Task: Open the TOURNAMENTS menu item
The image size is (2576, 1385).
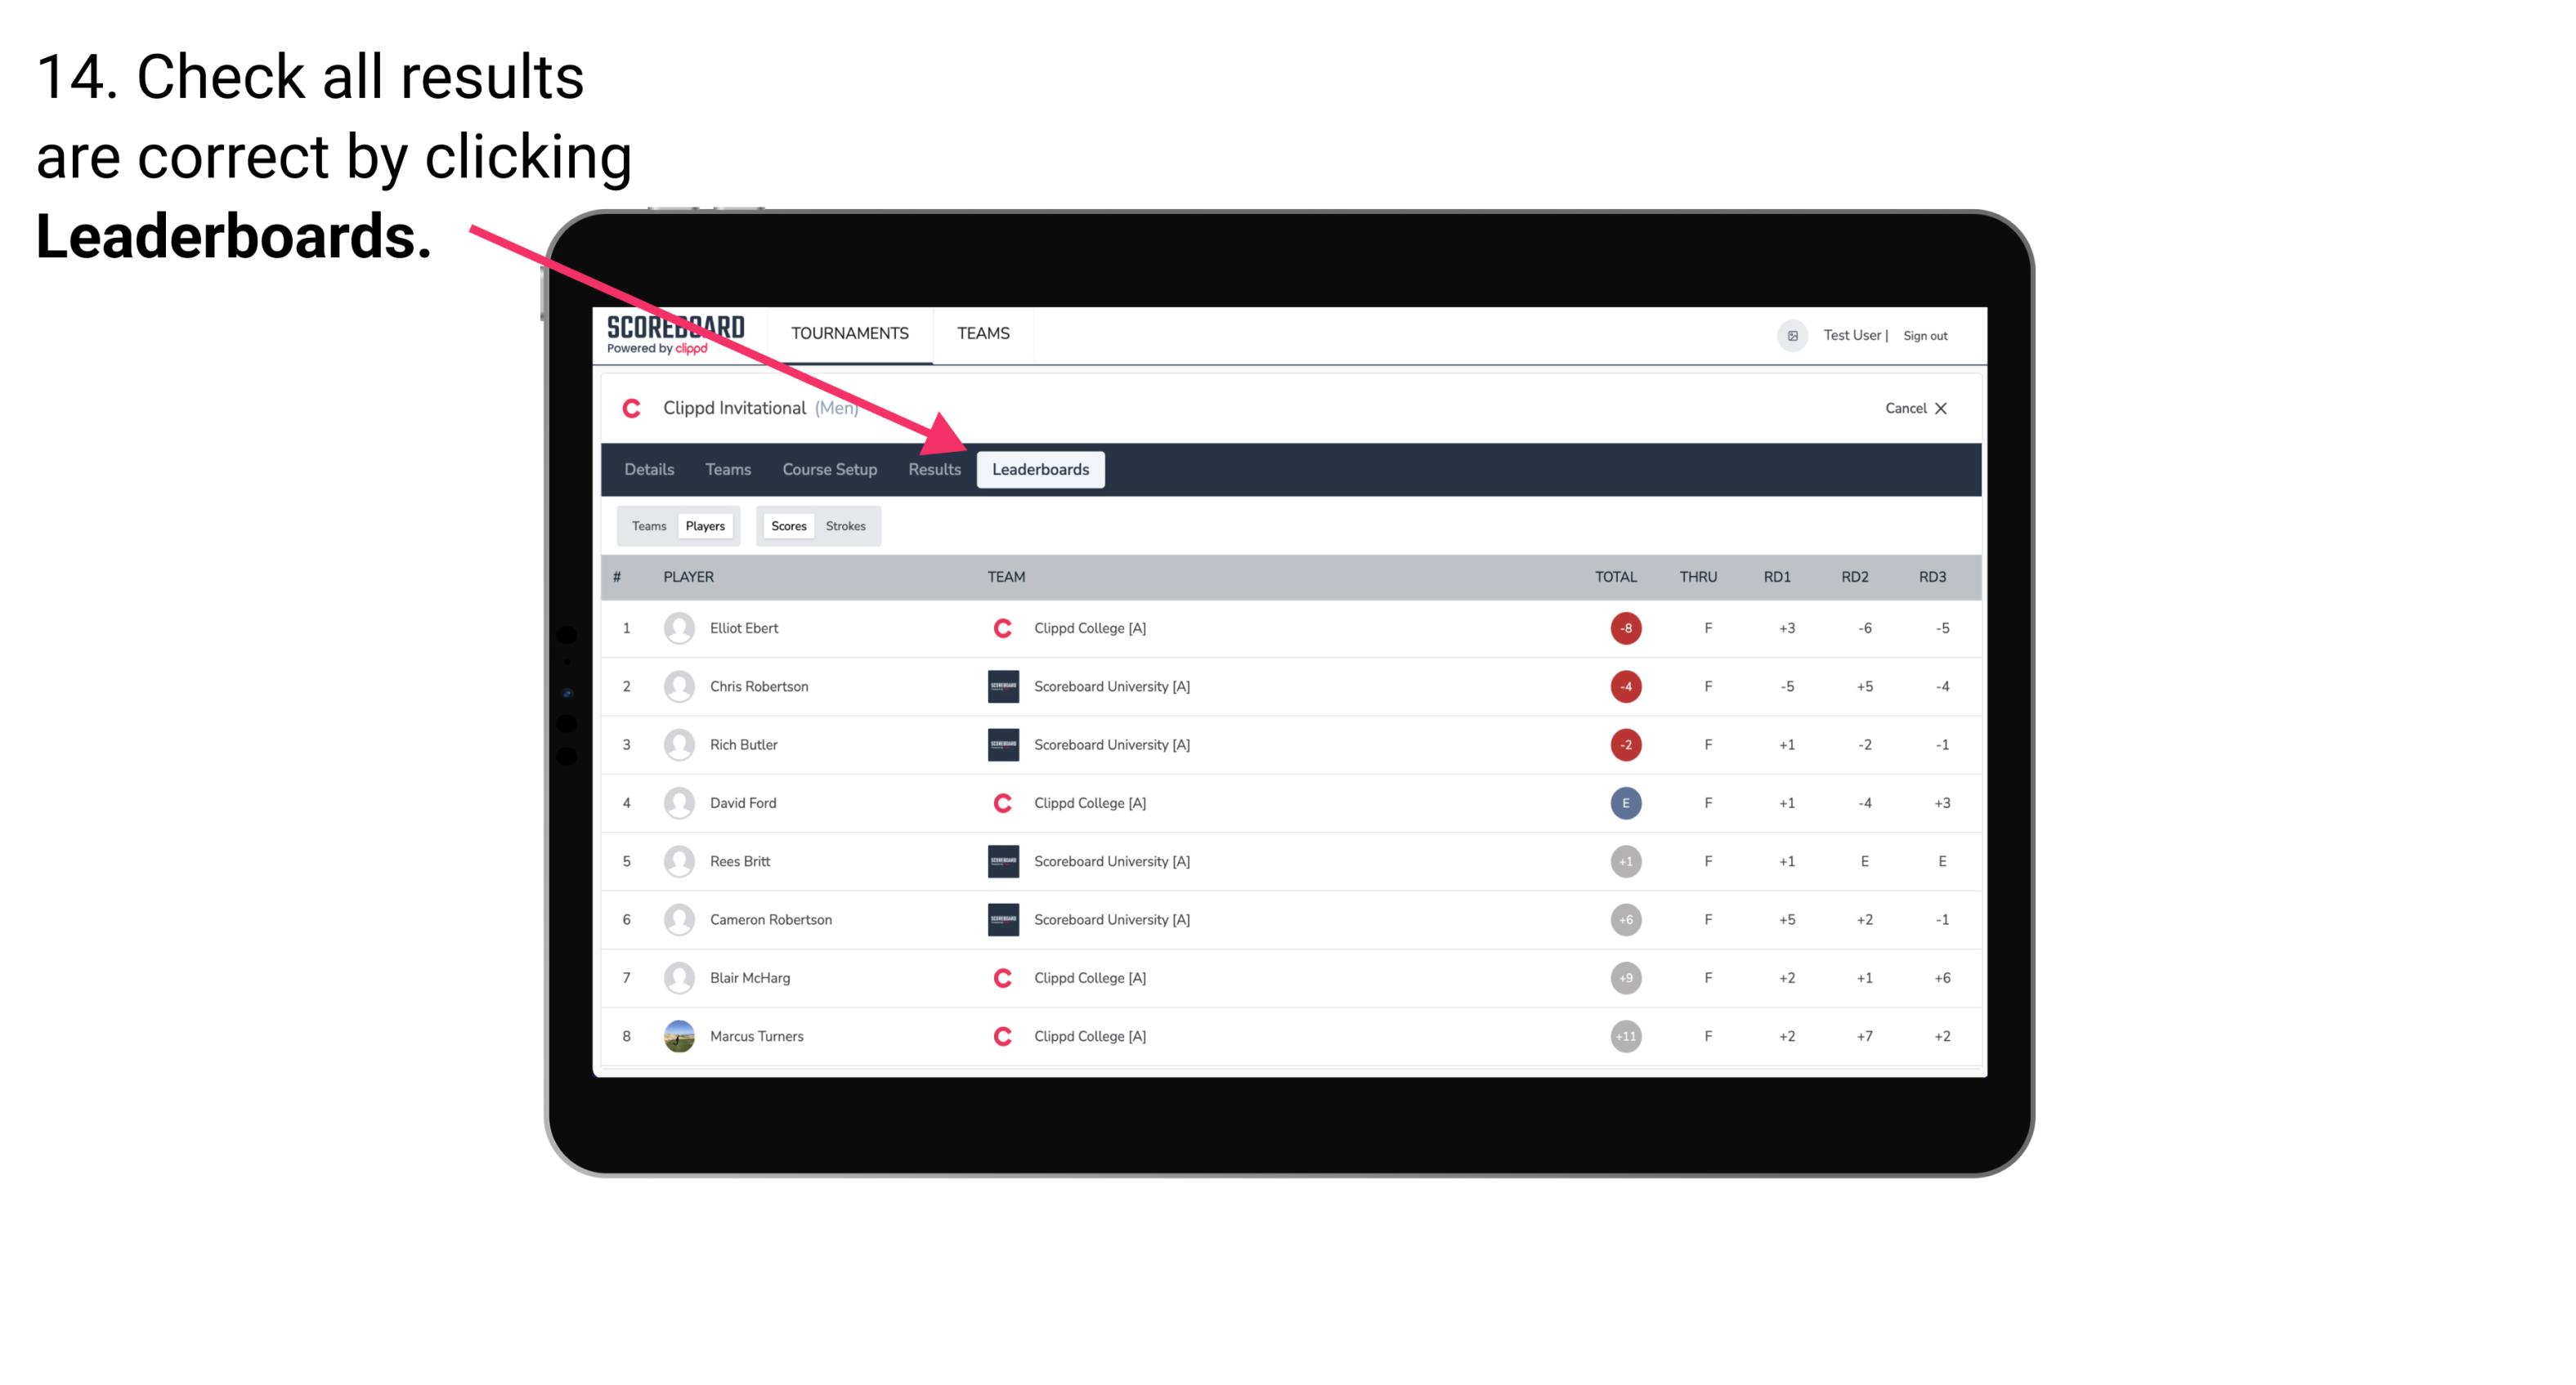Action: point(849,333)
